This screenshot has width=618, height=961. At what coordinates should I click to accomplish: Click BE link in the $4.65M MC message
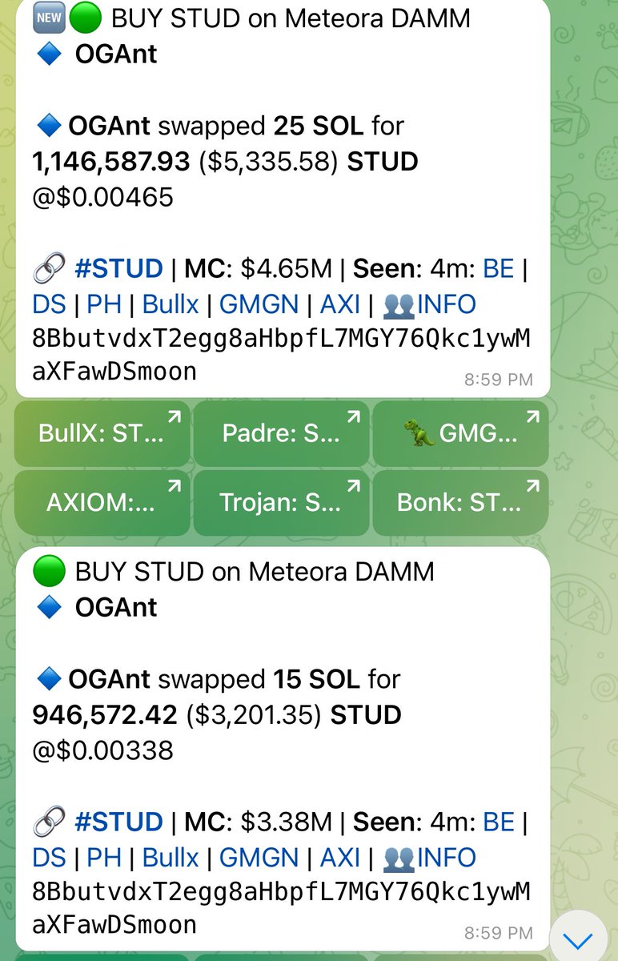click(498, 269)
